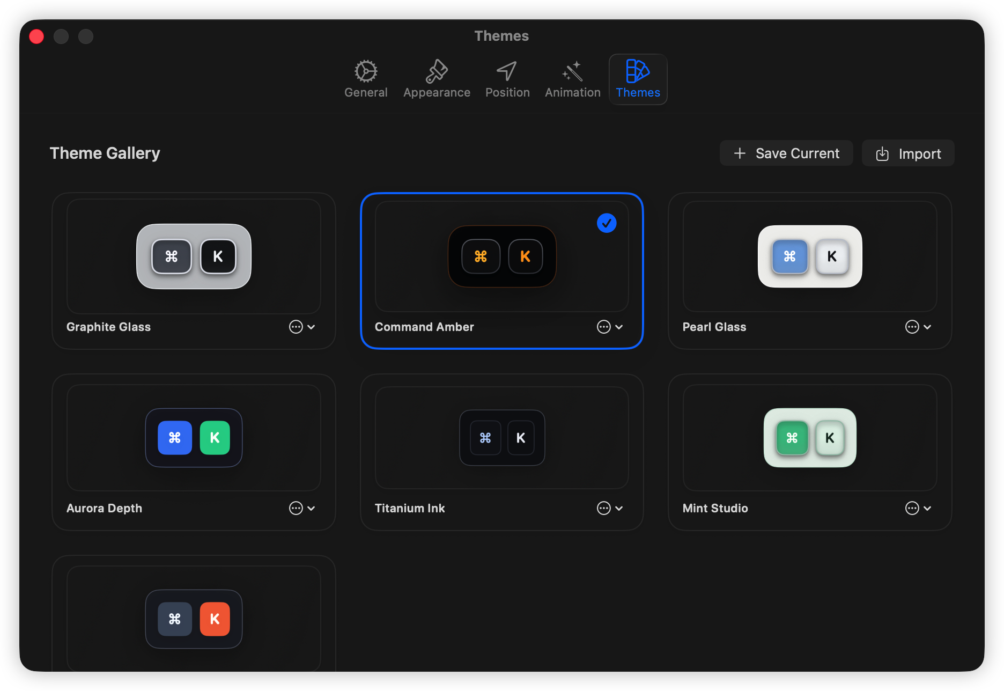Open more options icon for Titanium Ink
Screen dimensions: 1004x691
604,508
